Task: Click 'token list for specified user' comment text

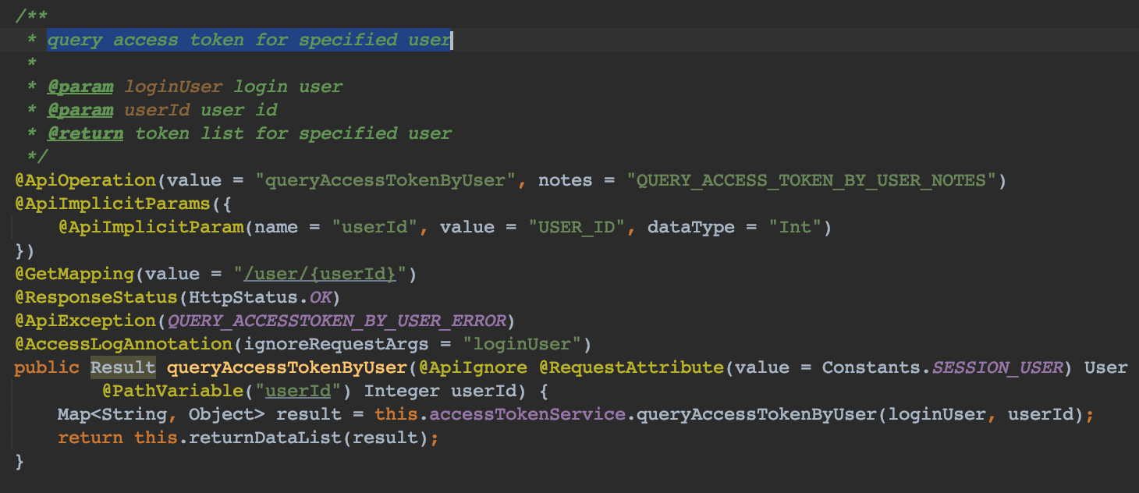Action: click(x=293, y=133)
